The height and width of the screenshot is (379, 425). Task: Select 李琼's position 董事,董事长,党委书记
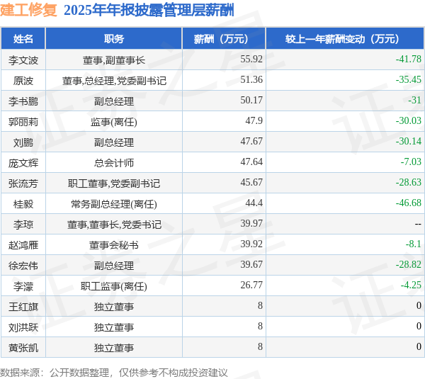(114, 225)
